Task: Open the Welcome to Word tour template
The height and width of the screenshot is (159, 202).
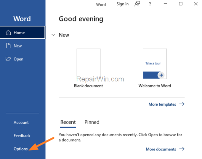Action: (x=155, y=64)
